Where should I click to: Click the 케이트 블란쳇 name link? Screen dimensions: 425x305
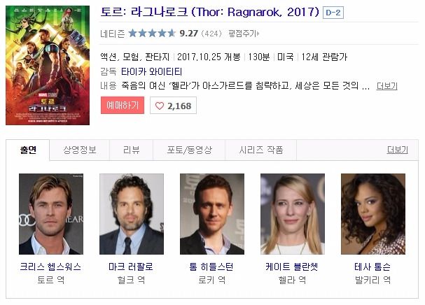click(x=292, y=267)
